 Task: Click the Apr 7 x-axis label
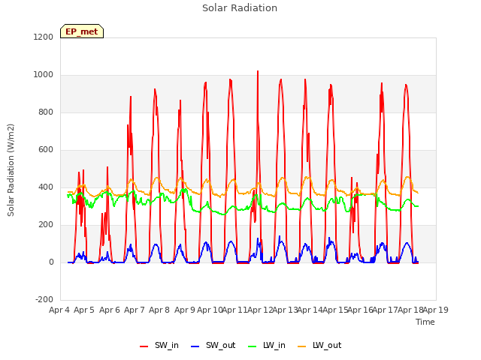(x=135, y=310)
